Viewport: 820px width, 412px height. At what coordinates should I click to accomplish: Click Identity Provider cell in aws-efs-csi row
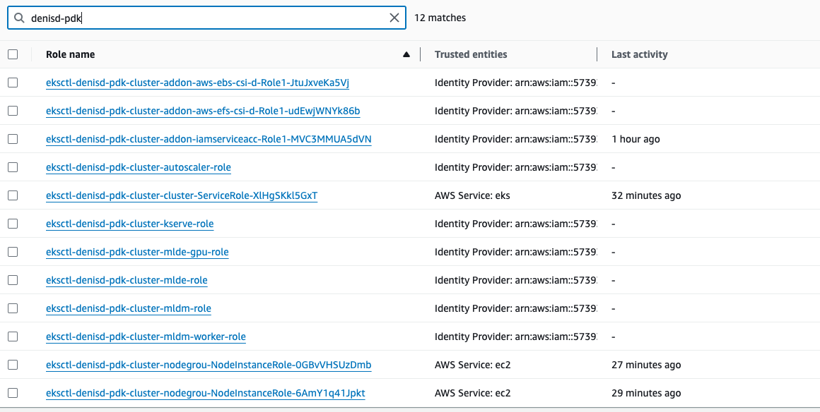coord(515,111)
